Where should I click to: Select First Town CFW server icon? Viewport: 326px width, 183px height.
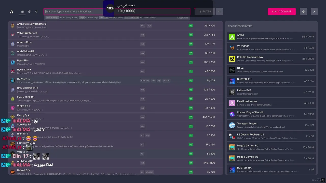tap(13, 145)
